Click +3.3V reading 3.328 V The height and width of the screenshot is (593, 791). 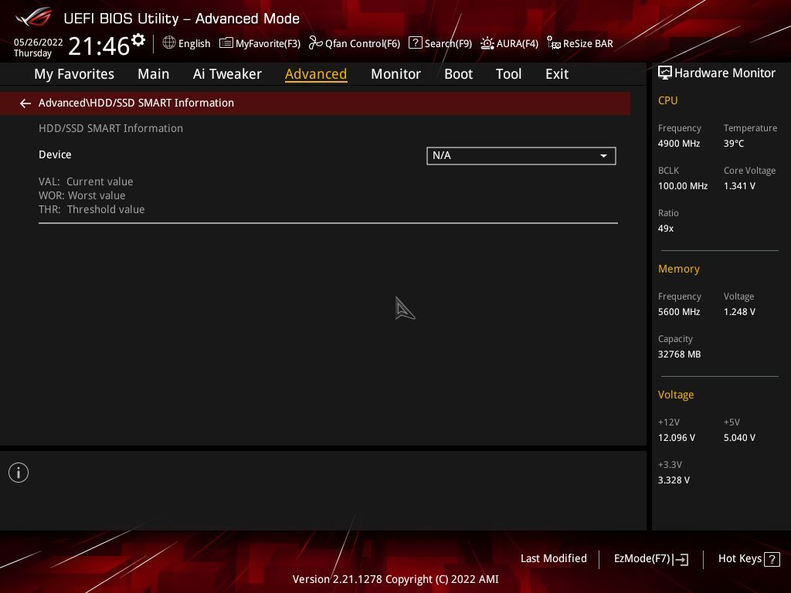coord(674,480)
